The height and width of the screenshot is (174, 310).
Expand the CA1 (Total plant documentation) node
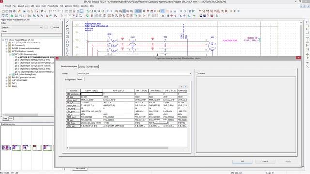point(6,43)
